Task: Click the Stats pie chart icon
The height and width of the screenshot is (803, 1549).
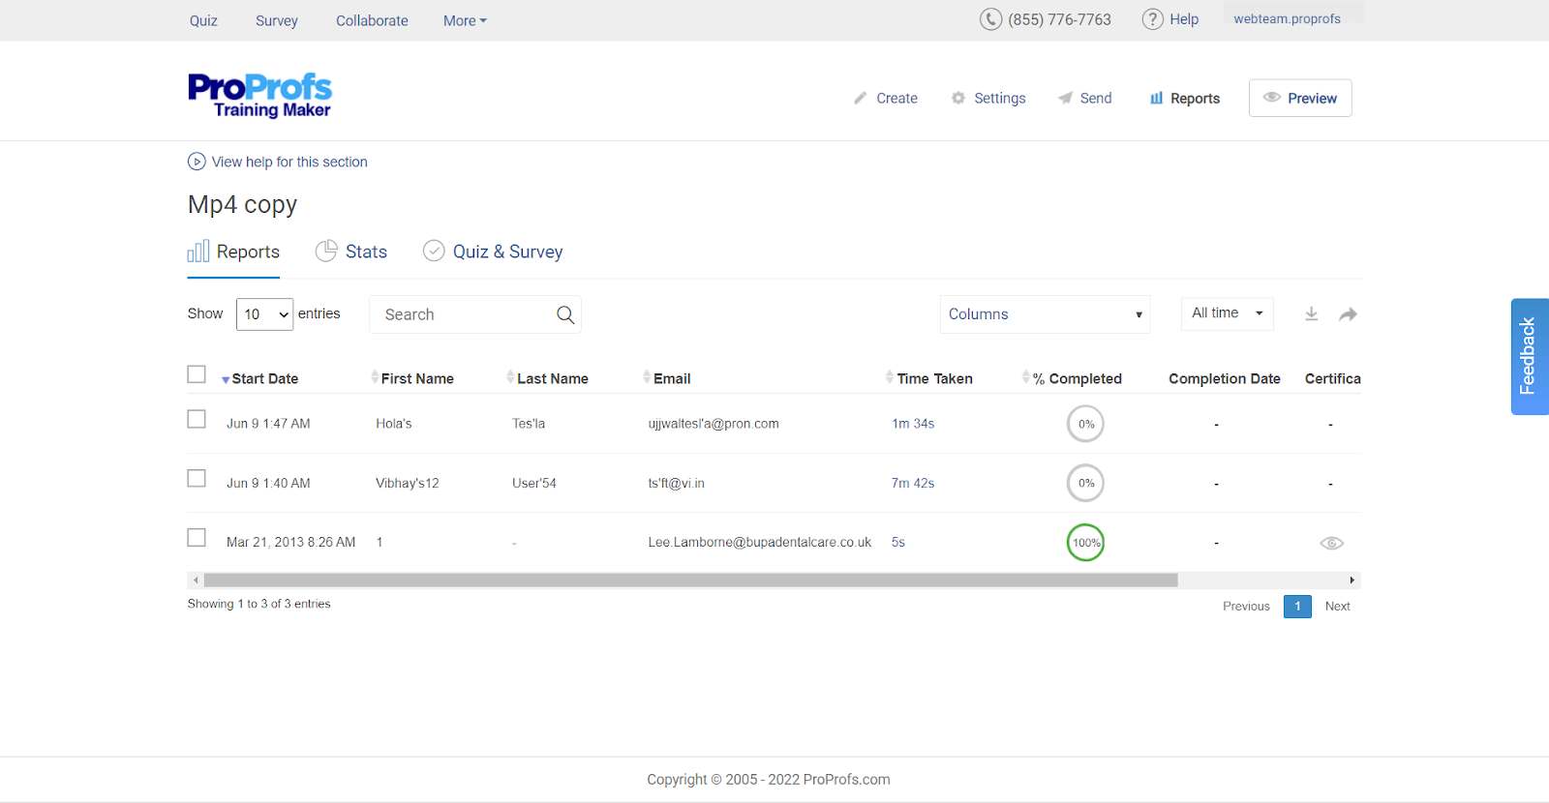Action: click(x=326, y=251)
